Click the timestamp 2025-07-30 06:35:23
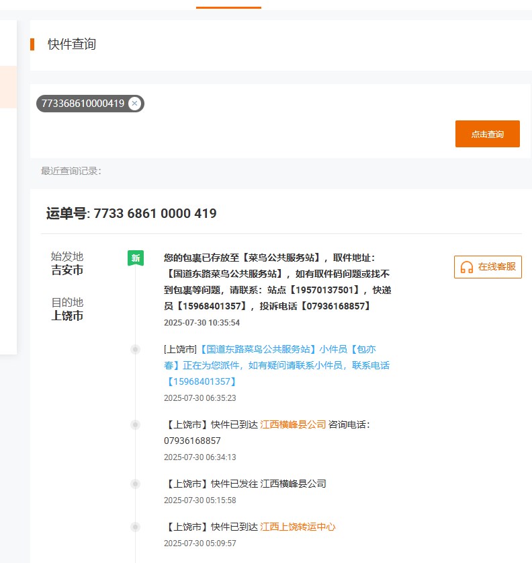 (200, 398)
